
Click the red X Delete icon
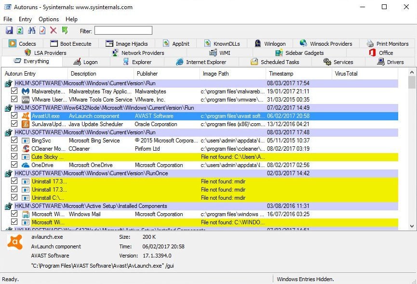[54, 31]
